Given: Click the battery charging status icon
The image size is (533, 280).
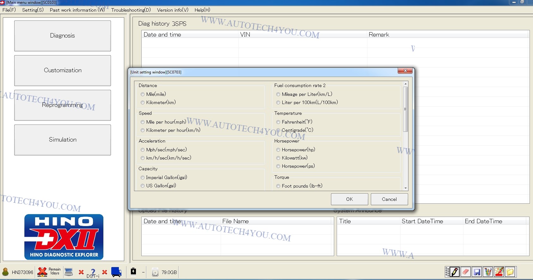Looking at the screenshot, I should click(x=133, y=271).
